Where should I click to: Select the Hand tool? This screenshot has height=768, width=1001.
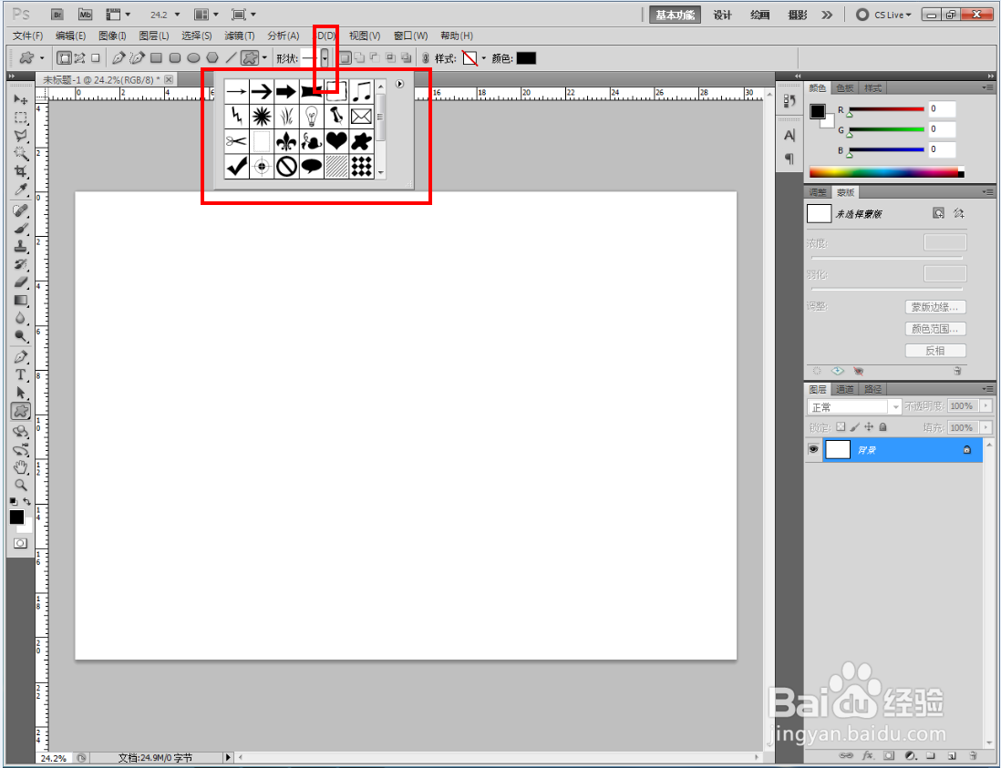click(x=20, y=466)
